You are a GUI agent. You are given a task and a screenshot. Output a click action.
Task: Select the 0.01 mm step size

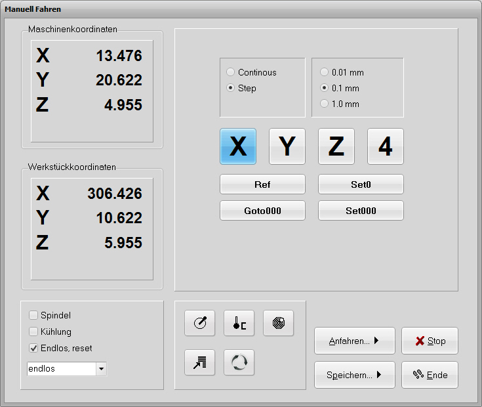[325, 73]
